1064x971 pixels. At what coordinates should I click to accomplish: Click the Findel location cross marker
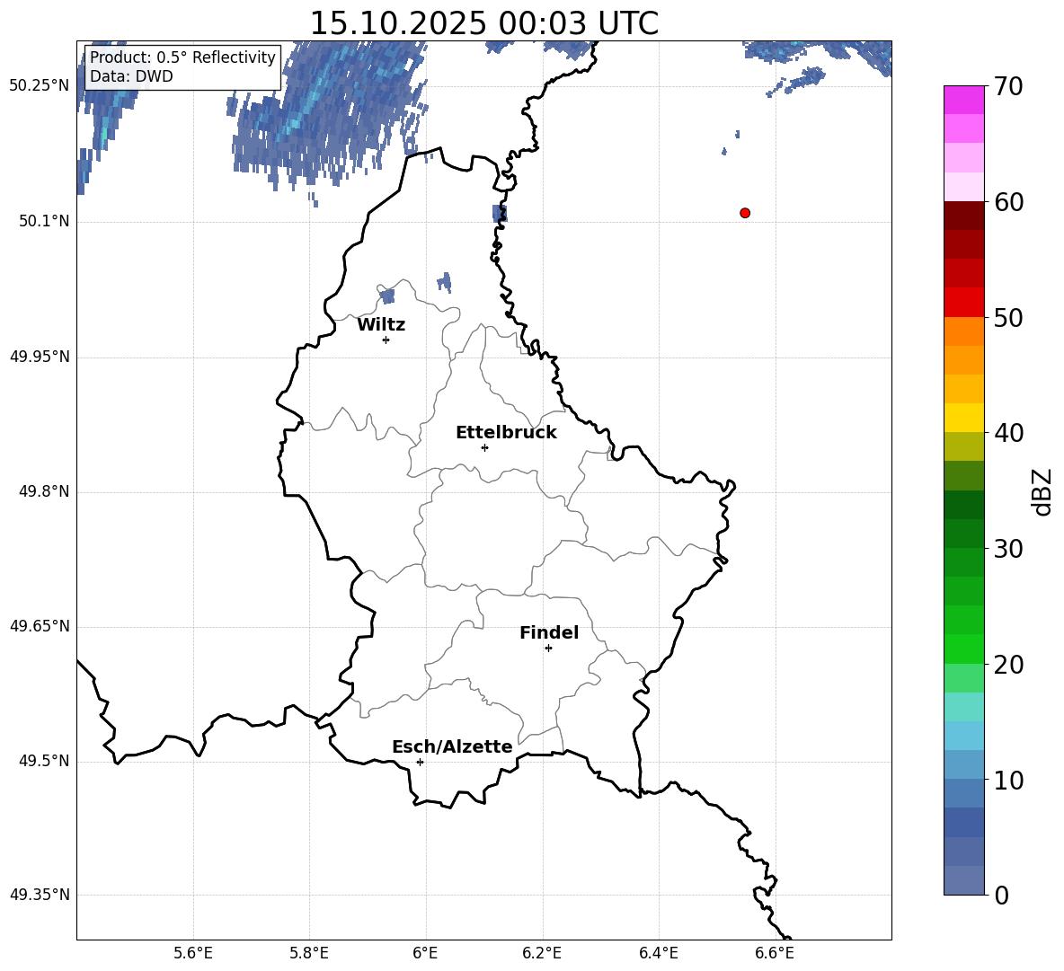pyautogui.click(x=548, y=649)
